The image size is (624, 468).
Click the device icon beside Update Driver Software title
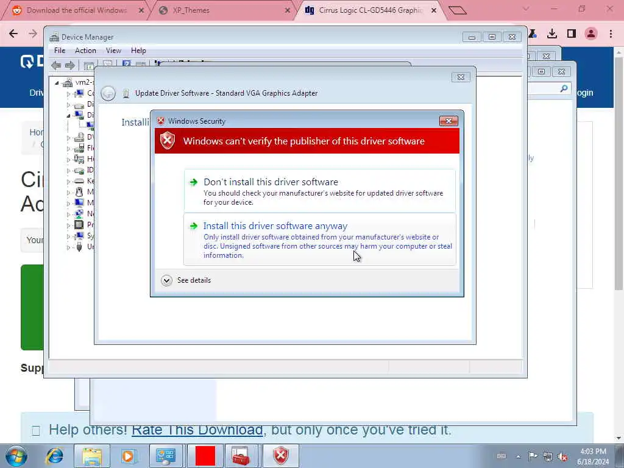click(126, 93)
